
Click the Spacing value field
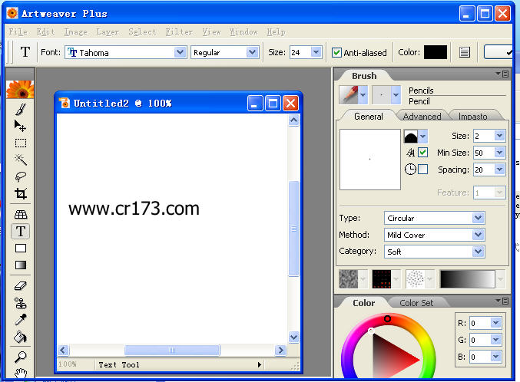point(484,170)
